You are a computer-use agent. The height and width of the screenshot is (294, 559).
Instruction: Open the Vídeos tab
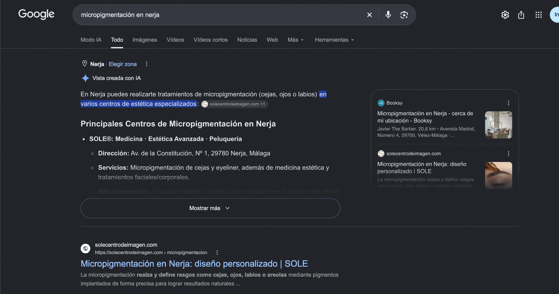pos(175,40)
